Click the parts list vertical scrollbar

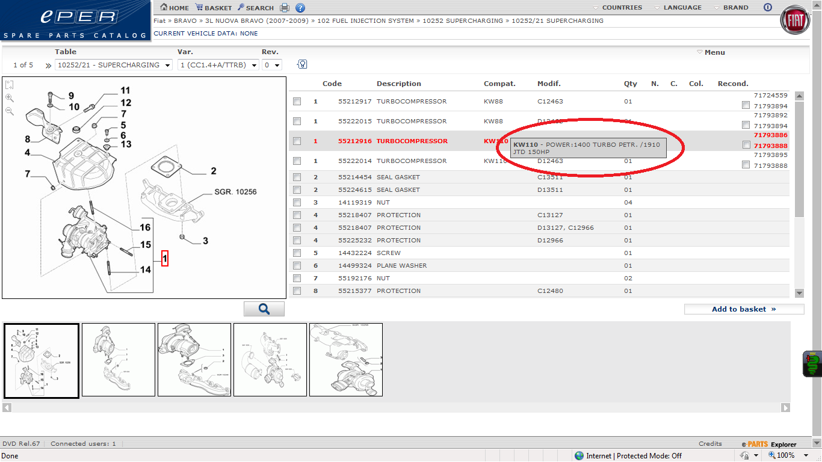pyautogui.click(x=800, y=159)
